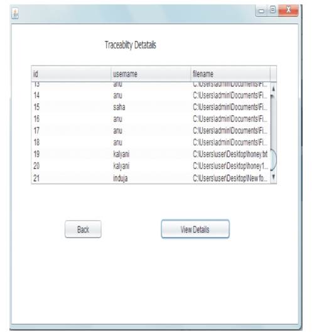
Task: Click the View Details button
Action: tap(195, 229)
